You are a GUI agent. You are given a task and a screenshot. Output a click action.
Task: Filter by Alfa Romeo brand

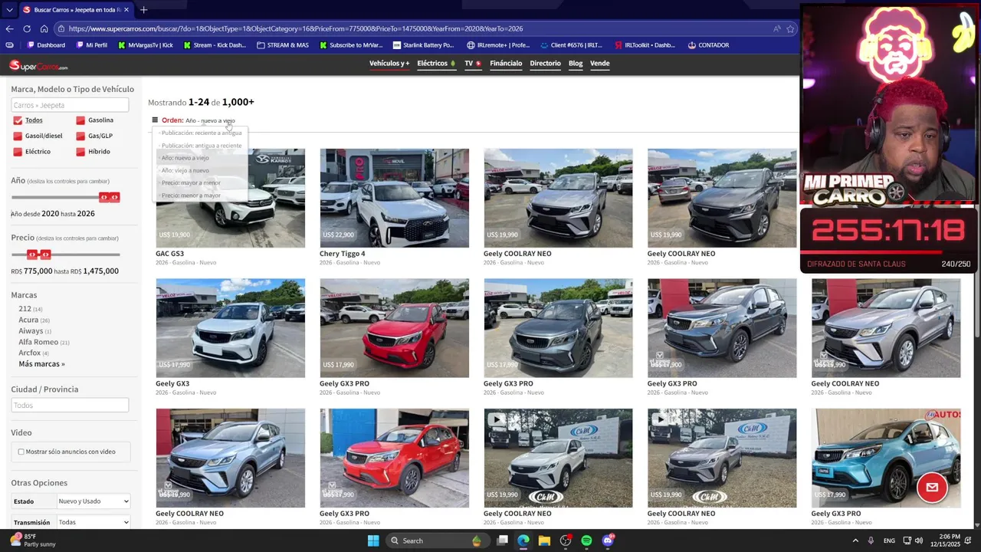38,342
